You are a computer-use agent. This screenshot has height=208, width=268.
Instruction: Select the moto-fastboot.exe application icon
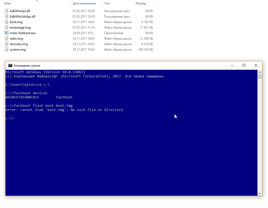[x=7, y=33]
